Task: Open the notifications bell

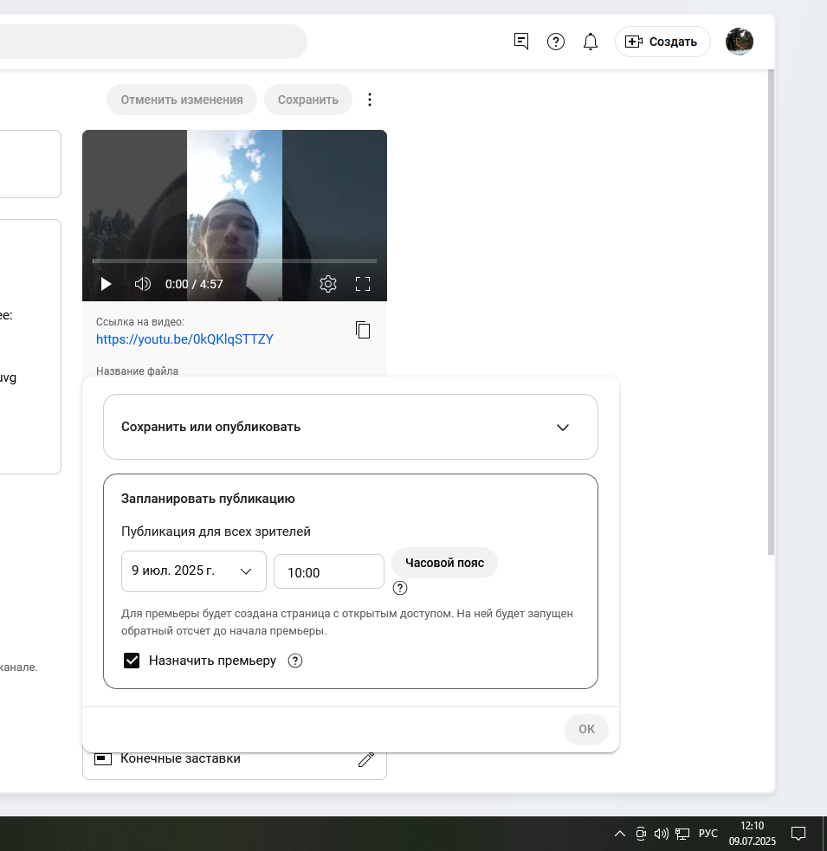Action: [590, 41]
